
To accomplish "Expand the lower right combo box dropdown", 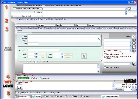I will click(131, 64).
